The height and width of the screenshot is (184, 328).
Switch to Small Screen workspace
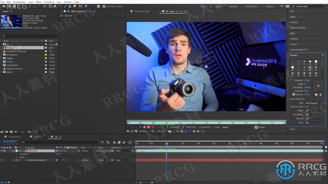[251, 6]
